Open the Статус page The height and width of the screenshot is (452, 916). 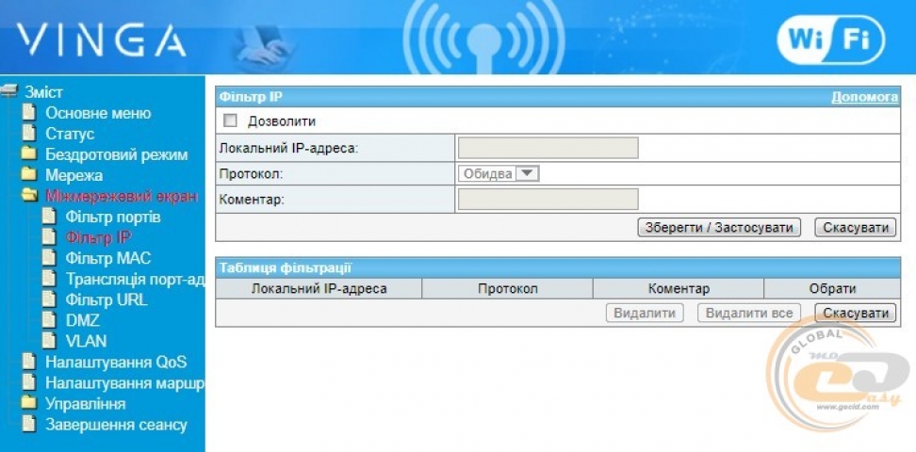point(70,134)
